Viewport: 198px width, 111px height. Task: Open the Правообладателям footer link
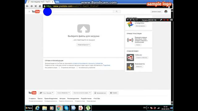pyautogui.click(x=51, y=99)
